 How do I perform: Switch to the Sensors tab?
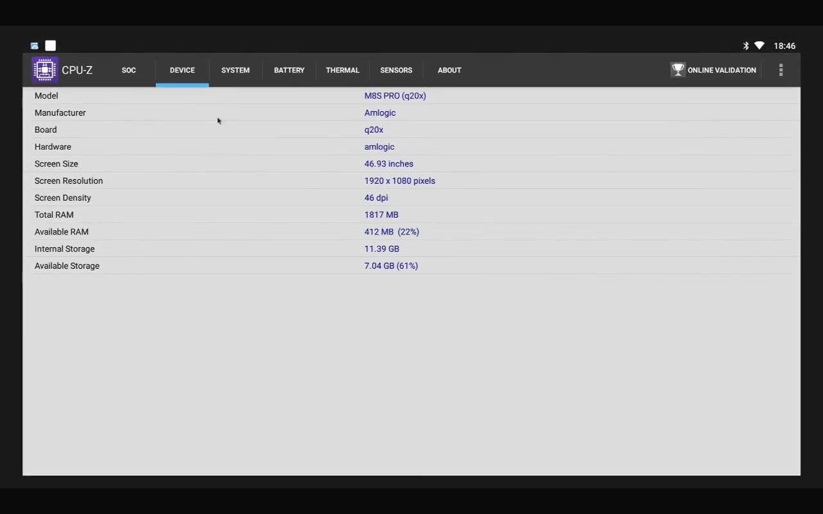[x=396, y=70]
